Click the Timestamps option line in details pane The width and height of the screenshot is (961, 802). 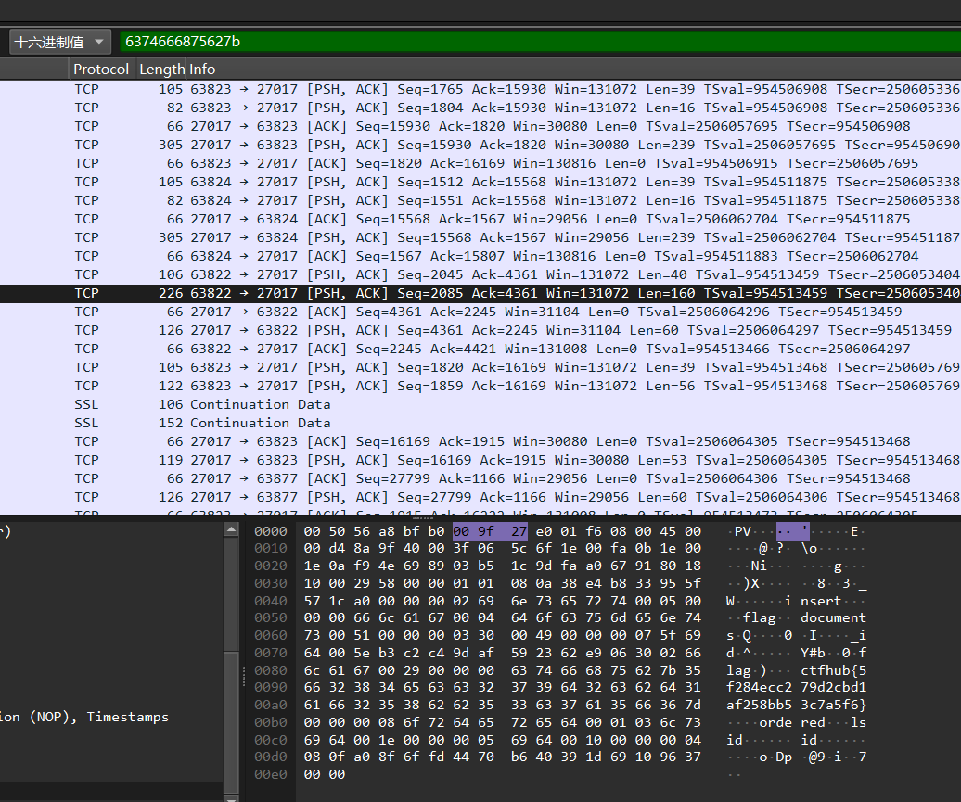pyautogui.click(x=84, y=717)
